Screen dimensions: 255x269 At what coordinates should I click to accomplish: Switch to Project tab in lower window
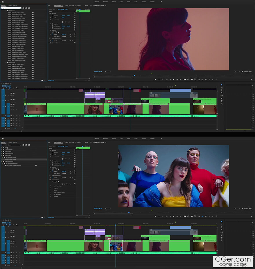point(12,142)
